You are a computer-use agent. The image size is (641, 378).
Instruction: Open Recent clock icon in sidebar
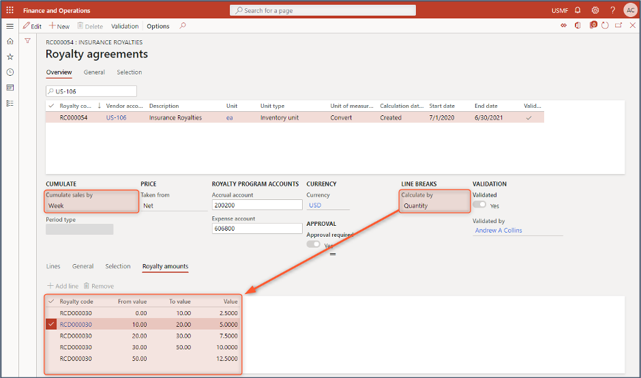coord(10,72)
